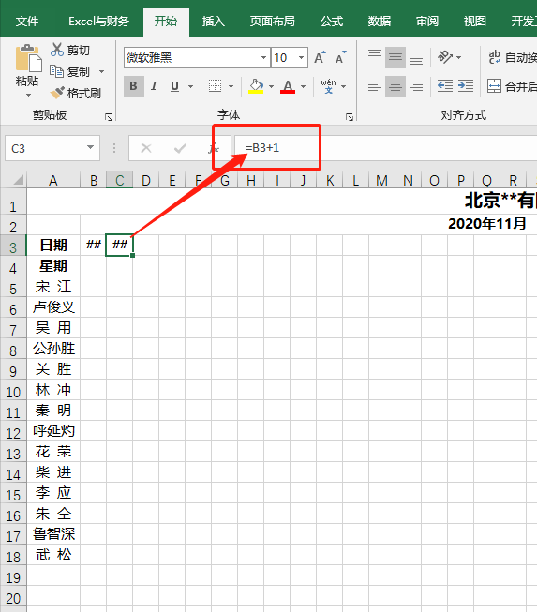Toggle italic formatting

pos(154,86)
